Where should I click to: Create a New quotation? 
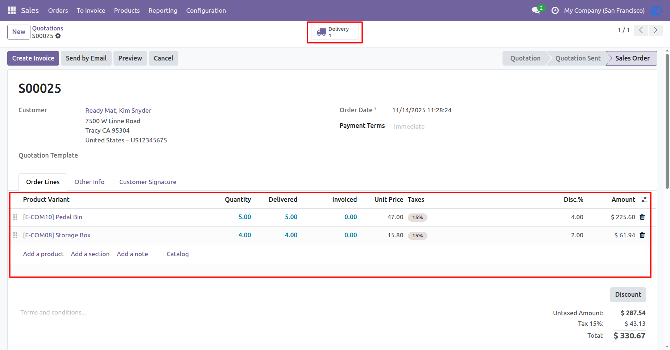pos(19,32)
